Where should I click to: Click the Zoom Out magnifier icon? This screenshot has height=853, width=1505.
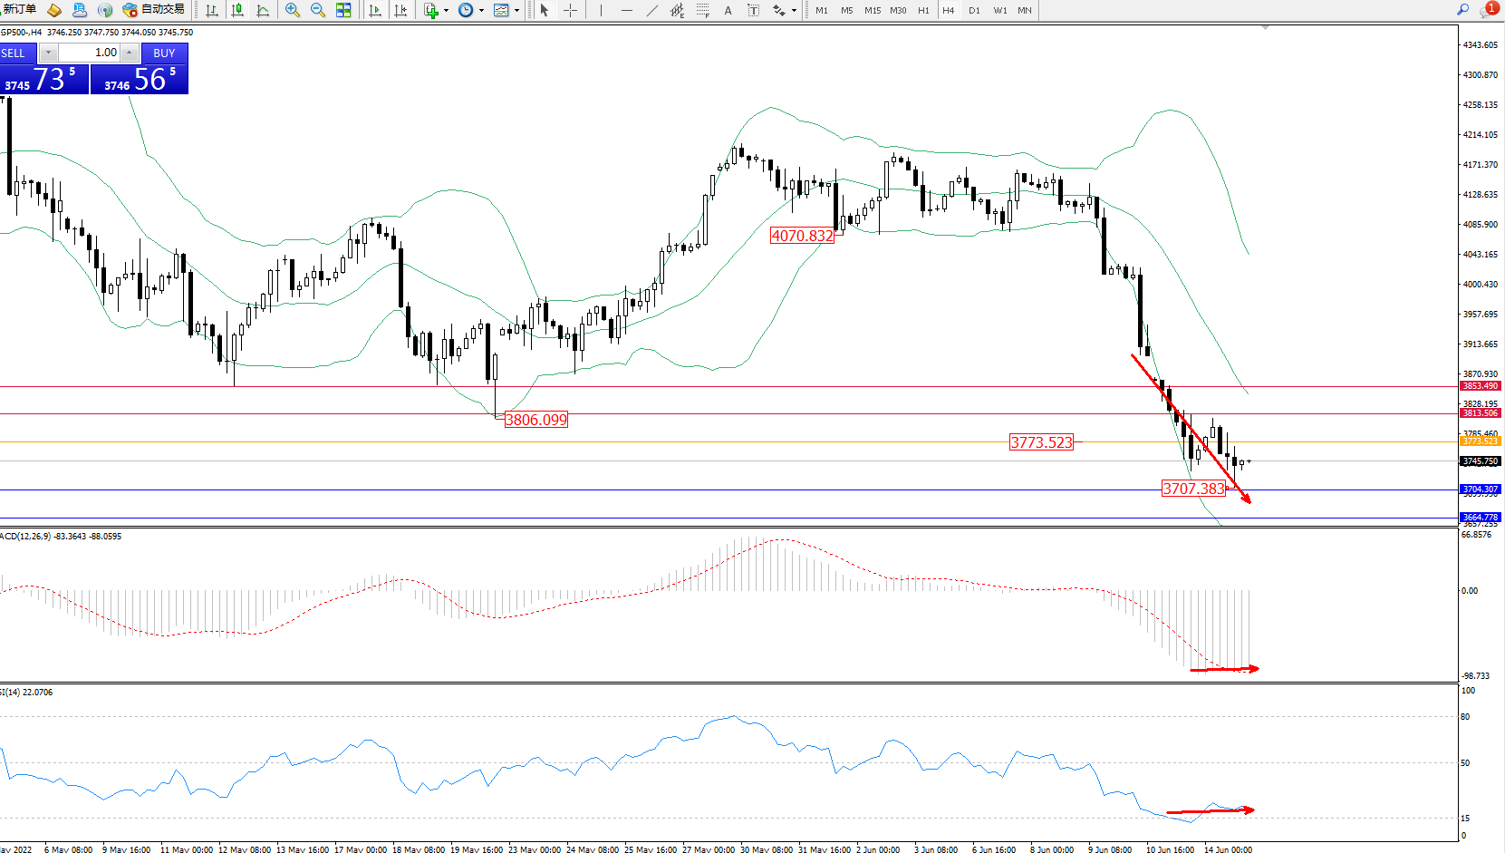click(x=318, y=10)
